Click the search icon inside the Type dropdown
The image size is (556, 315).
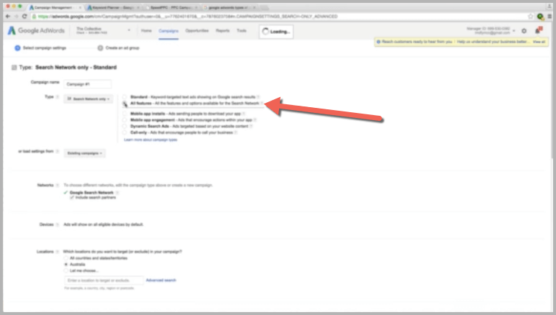point(69,99)
